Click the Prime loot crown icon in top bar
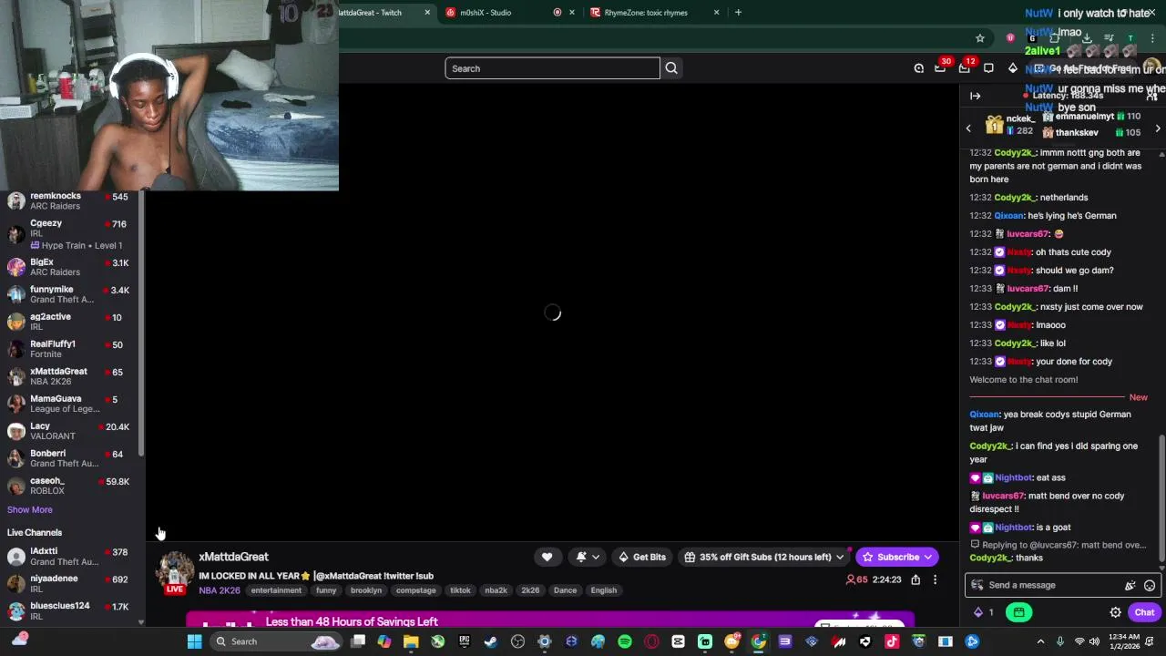Screen dimensions: 1166x656 pyautogui.click(x=918, y=68)
